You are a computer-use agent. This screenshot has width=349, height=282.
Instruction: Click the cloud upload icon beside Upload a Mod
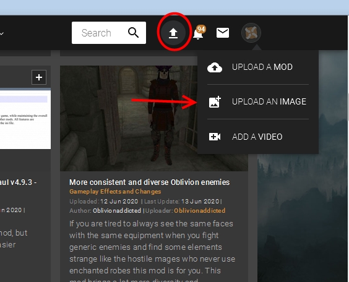(215, 67)
